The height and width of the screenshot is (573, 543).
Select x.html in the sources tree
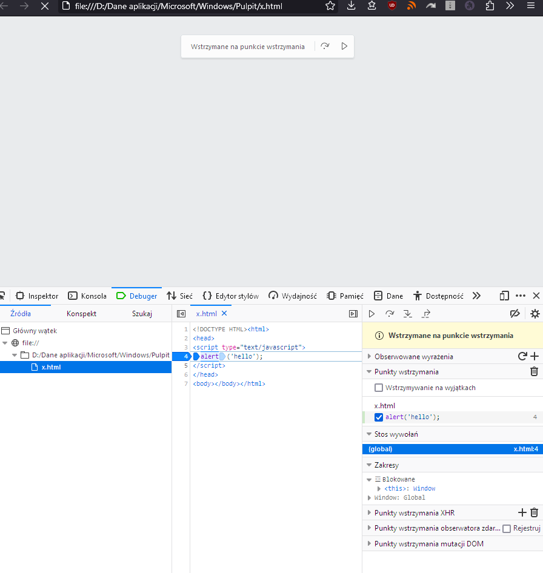coord(85,367)
